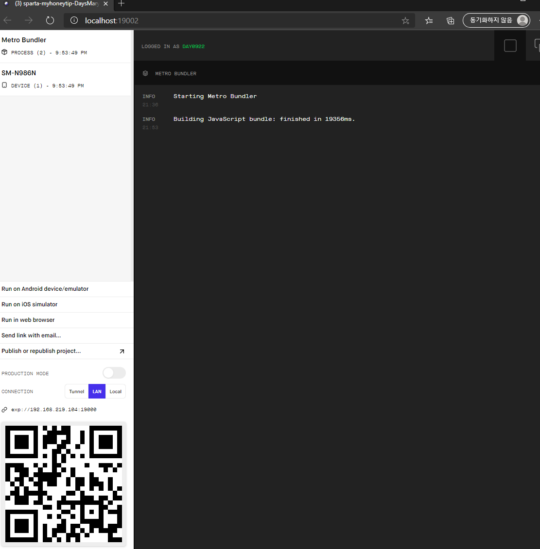
Task: Click the 'Building JavaScript bundle' log line
Action: (x=264, y=119)
